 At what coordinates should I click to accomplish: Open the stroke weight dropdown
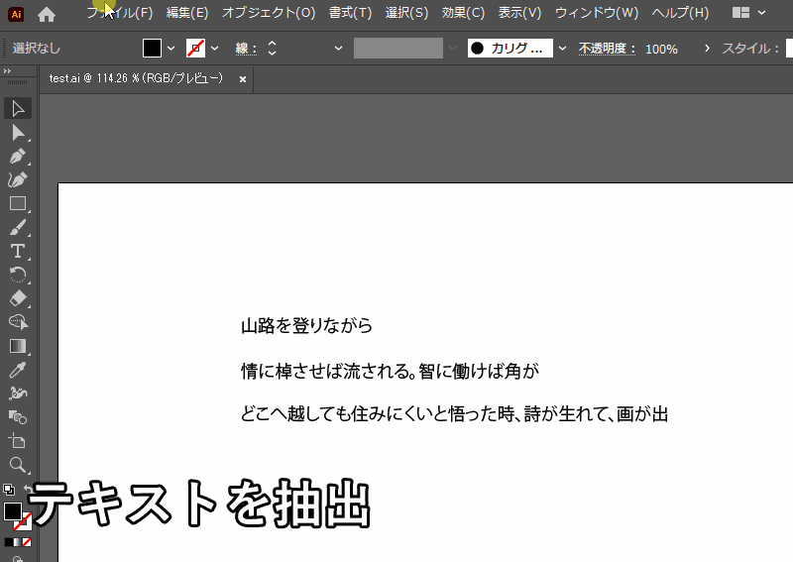[x=338, y=49]
